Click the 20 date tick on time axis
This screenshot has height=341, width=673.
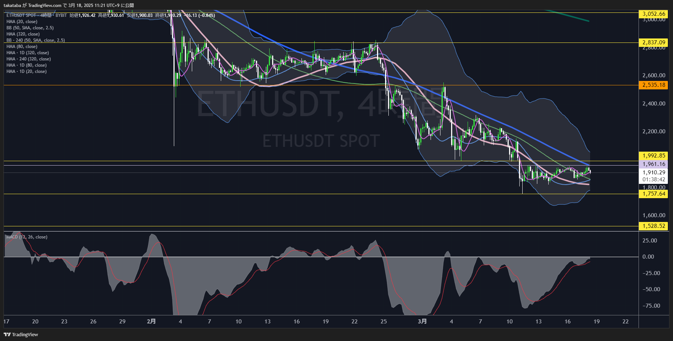coord(35,322)
